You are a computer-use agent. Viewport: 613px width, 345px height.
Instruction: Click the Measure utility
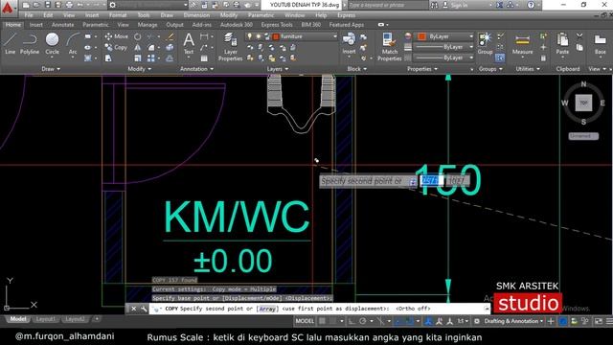522,44
